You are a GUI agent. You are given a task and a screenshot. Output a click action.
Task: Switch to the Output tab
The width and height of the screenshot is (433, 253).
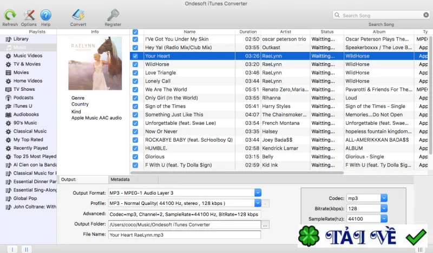coord(84,179)
